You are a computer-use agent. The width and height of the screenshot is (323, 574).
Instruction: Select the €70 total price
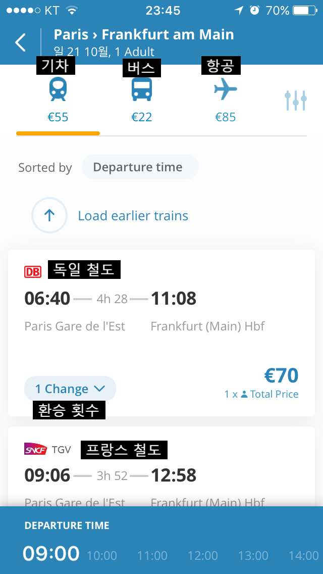(281, 376)
